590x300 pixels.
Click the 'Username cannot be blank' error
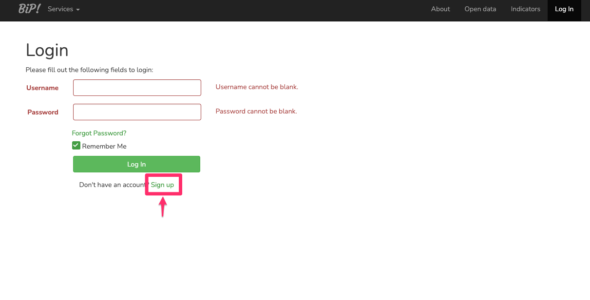tap(257, 87)
